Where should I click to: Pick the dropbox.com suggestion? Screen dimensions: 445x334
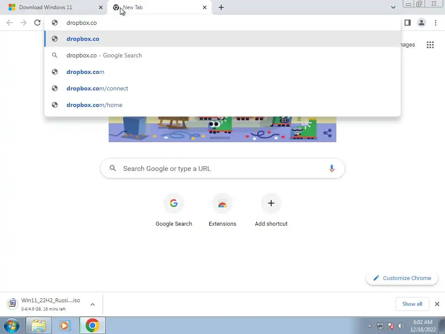[222, 72]
